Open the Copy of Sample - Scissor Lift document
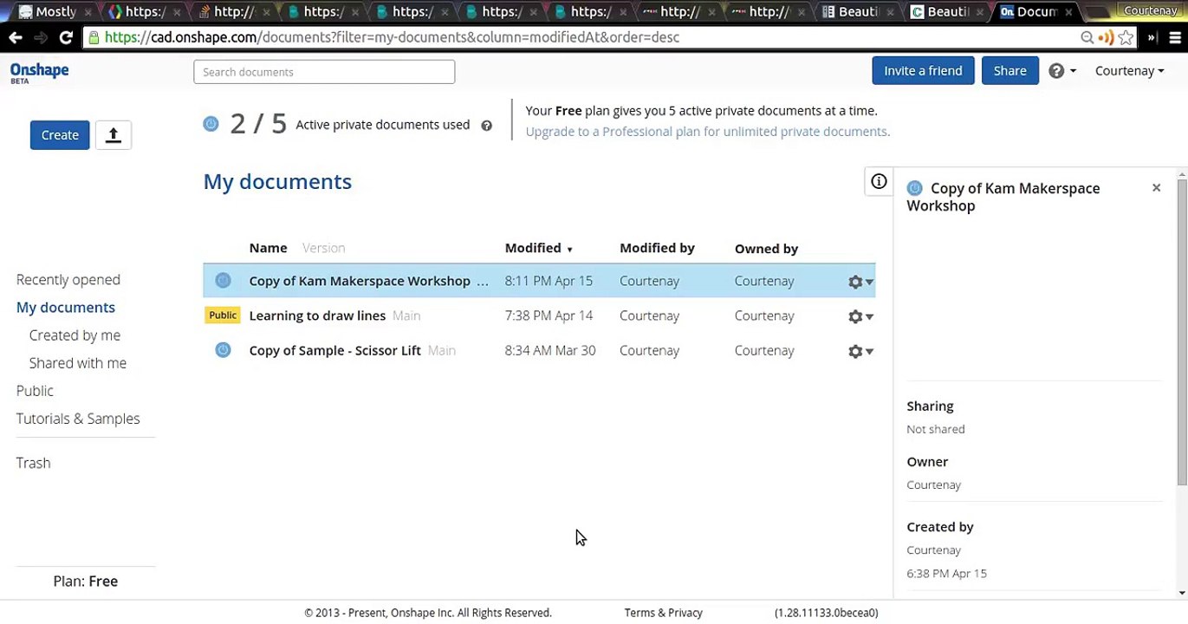 (334, 350)
